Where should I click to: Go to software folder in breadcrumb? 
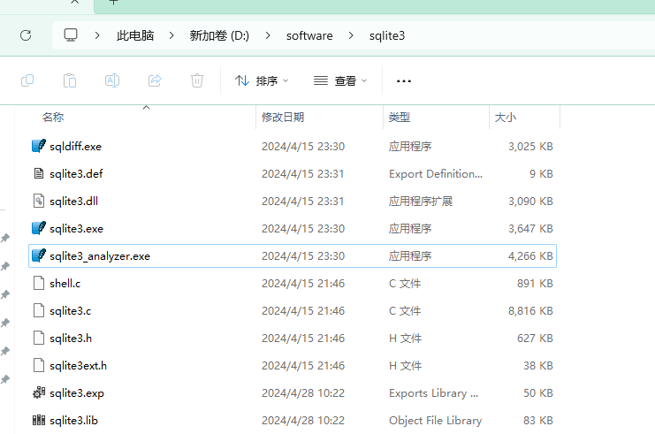coord(309,36)
